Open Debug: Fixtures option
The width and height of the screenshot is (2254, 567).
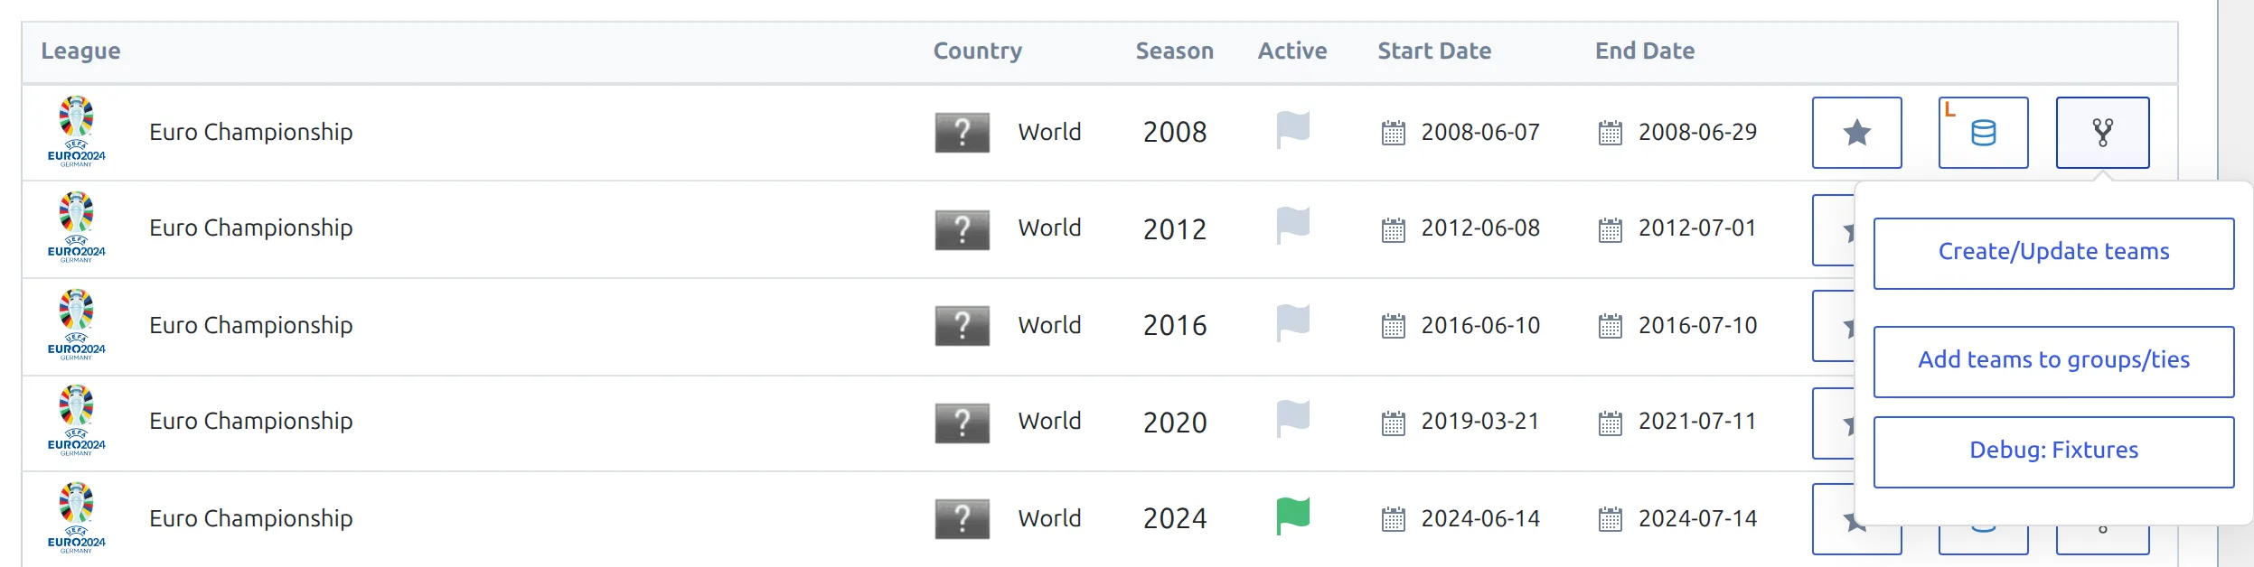[x=2053, y=451]
